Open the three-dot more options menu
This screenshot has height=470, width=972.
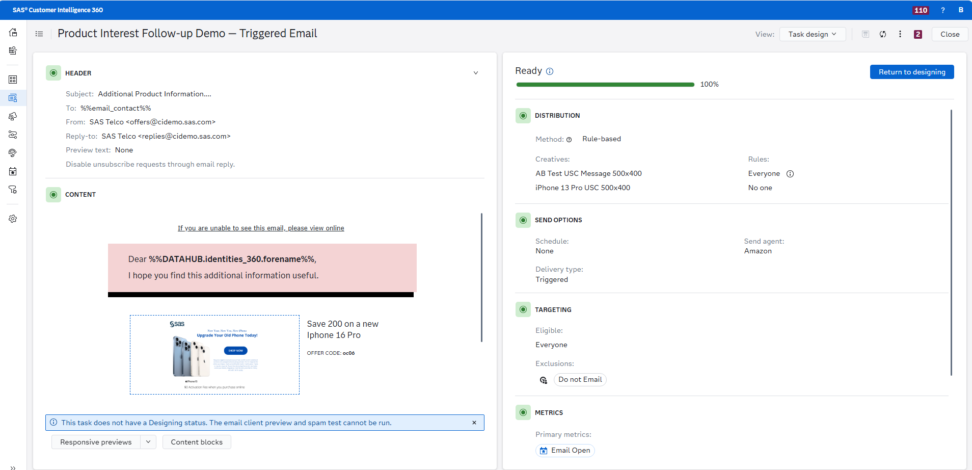(x=900, y=34)
